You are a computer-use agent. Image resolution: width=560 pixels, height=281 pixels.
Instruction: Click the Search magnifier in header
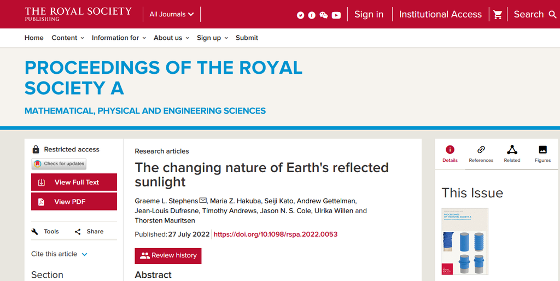tap(552, 15)
